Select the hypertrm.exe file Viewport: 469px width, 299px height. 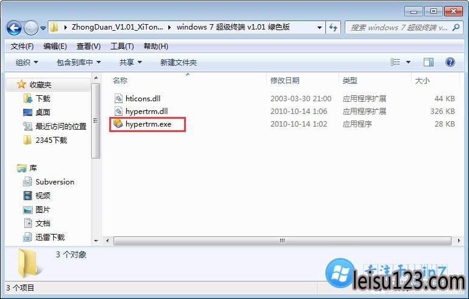148,124
